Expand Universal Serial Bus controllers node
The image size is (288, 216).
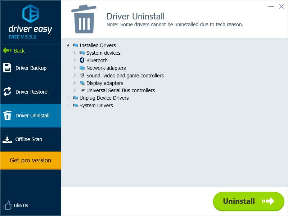pos(75,90)
